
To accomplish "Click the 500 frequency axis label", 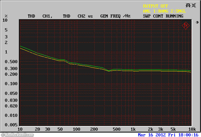I will (117, 129).
